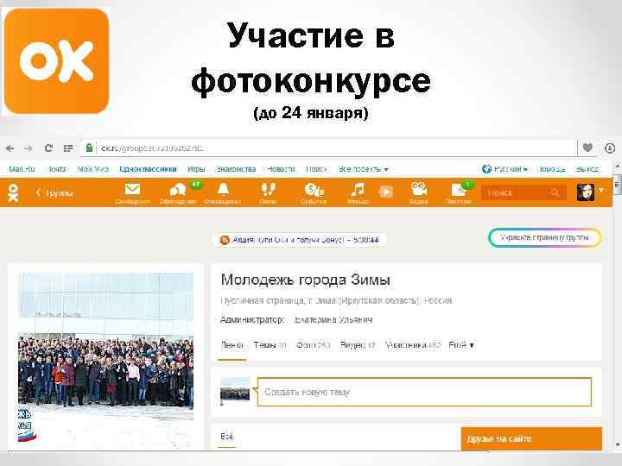The image size is (622, 466).
Task: Click the Выход logout link
Action: tap(587, 169)
